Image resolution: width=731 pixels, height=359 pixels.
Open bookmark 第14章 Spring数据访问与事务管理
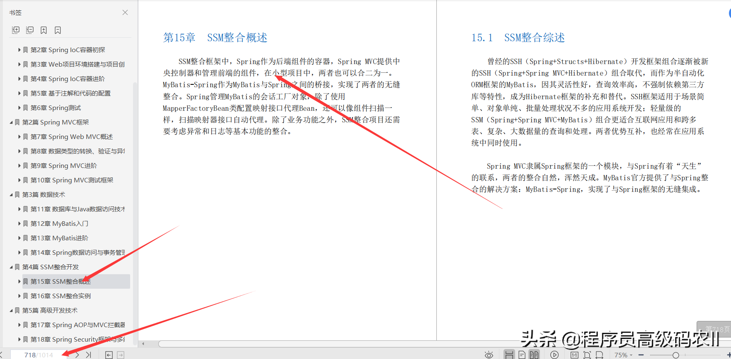point(77,252)
